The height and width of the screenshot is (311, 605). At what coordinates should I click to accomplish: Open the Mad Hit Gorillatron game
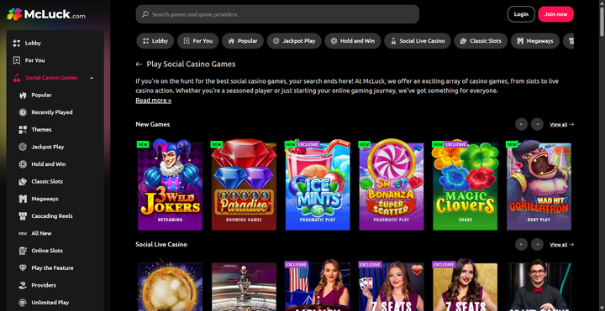[x=539, y=184]
